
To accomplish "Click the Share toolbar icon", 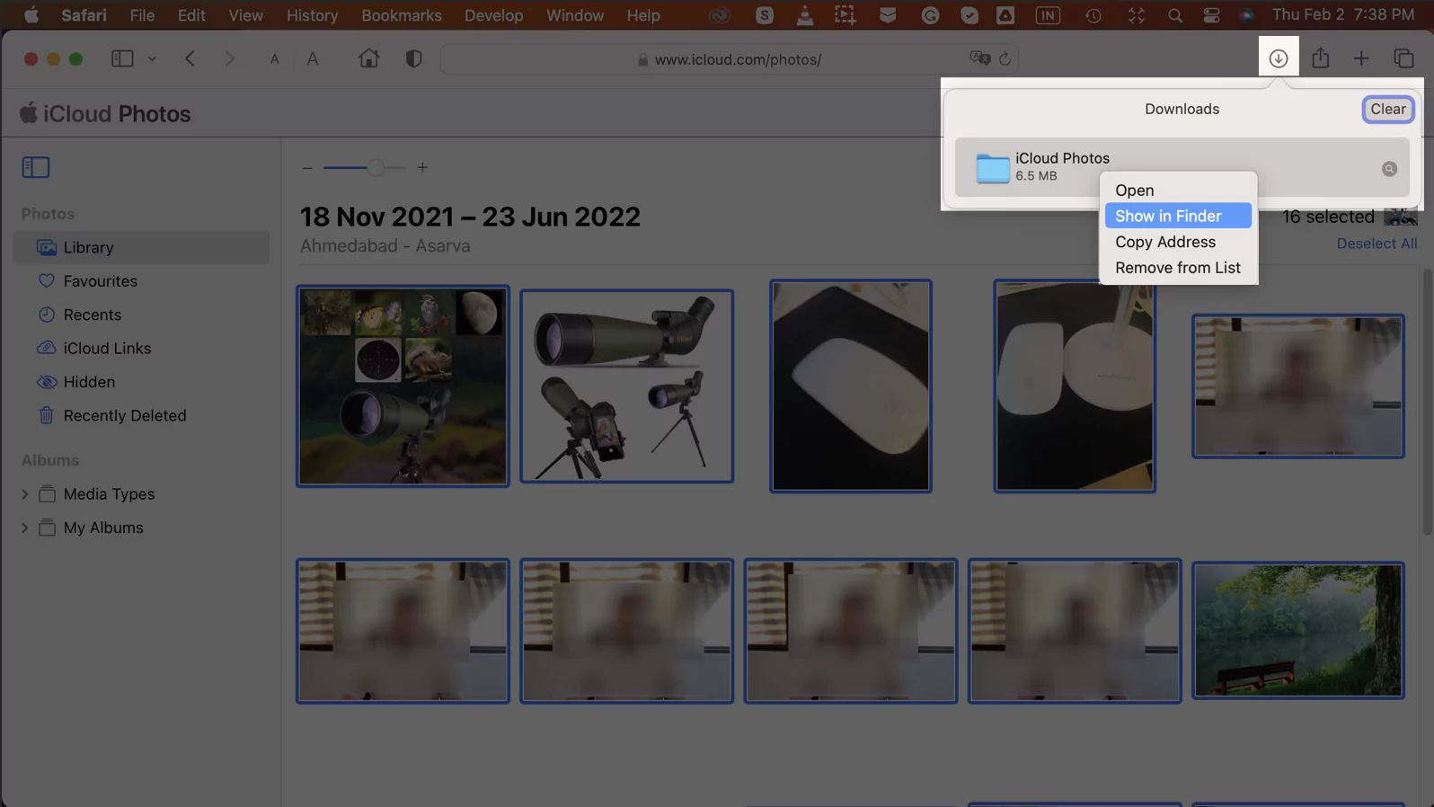I will (1320, 58).
